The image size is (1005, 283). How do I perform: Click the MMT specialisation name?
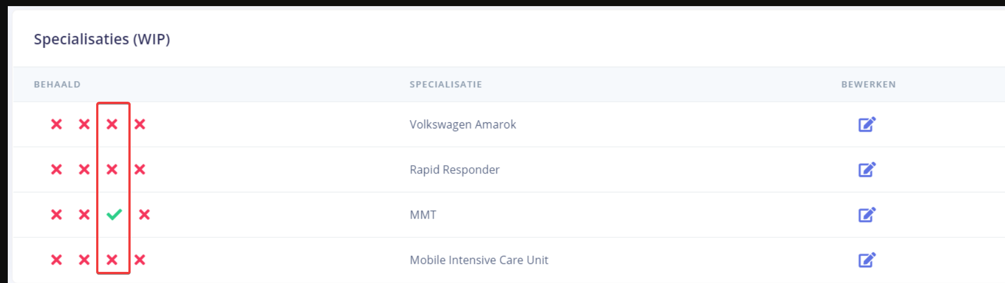pyautogui.click(x=422, y=215)
